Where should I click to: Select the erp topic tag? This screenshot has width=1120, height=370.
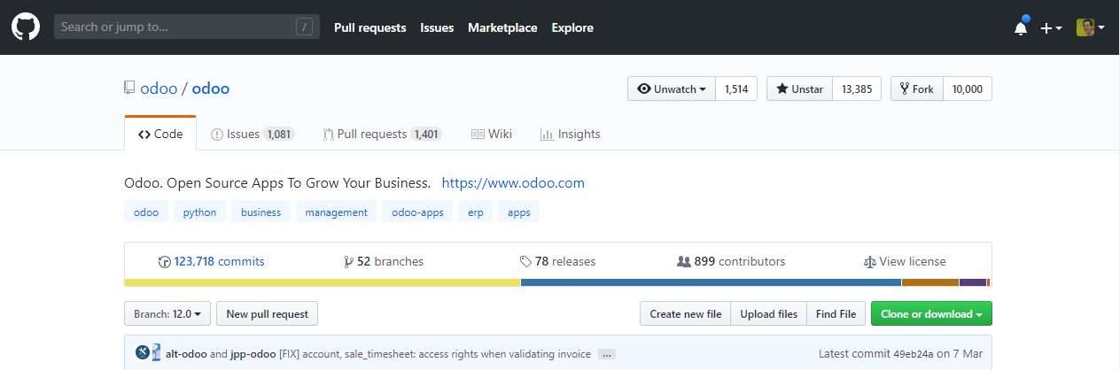(x=476, y=212)
